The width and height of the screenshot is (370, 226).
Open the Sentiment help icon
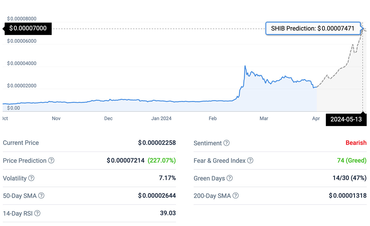pyautogui.click(x=226, y=143)
